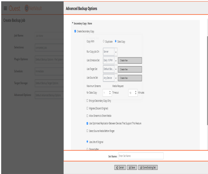Collapse the Secondary Copy section triangle

tap(72, 23)
